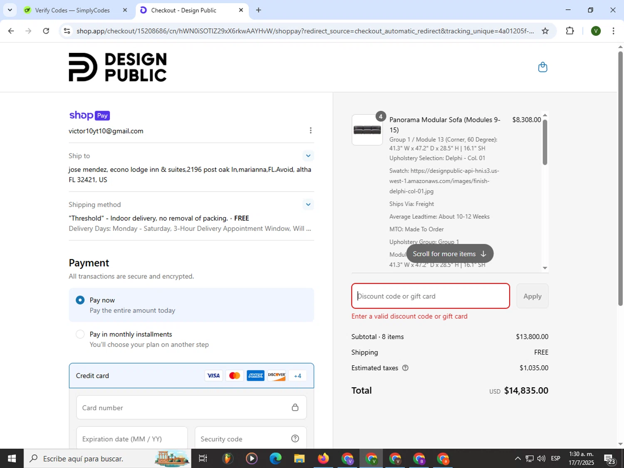Close the Verify Codes tab

[x=125, y=10]
